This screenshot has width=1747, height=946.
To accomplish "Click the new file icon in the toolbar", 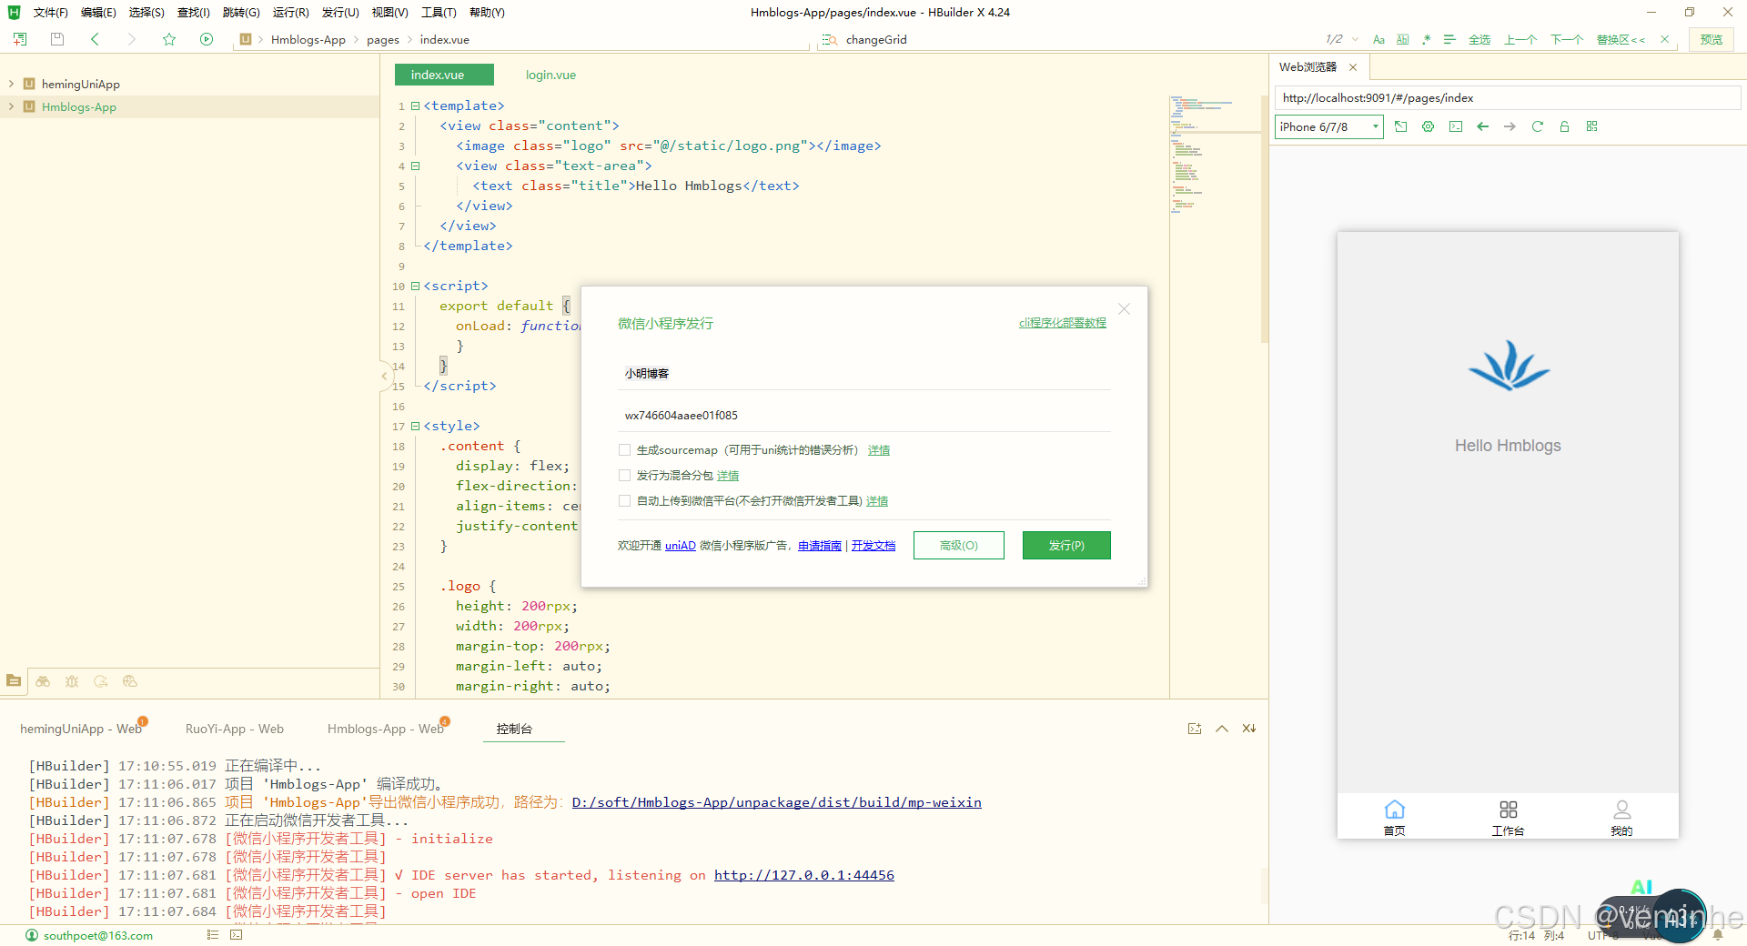I will 20,39.
